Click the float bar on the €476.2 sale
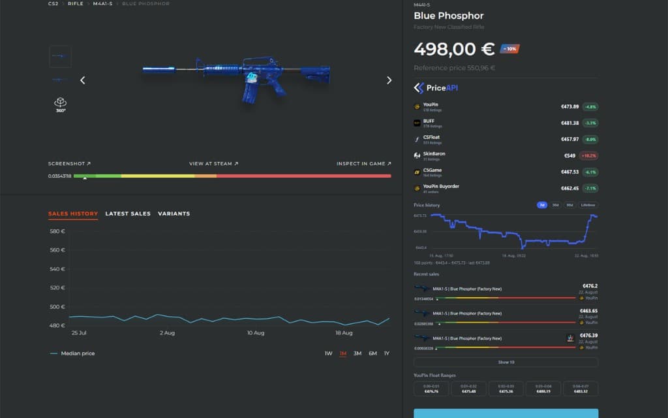 tap(506, 298)
